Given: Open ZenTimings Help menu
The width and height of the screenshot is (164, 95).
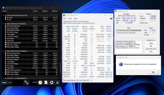Looking at the screenshot, I should coord(75,19).
